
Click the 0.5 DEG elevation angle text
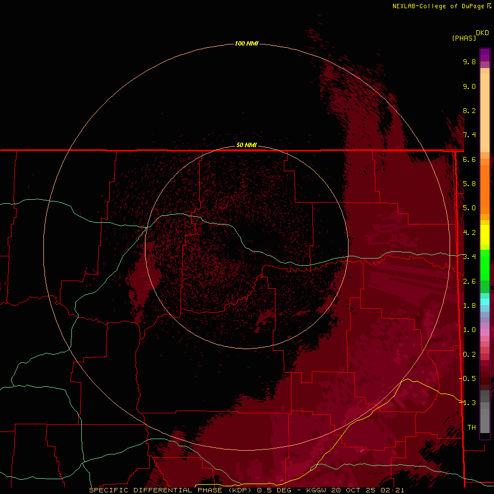[x=274, y=490]
